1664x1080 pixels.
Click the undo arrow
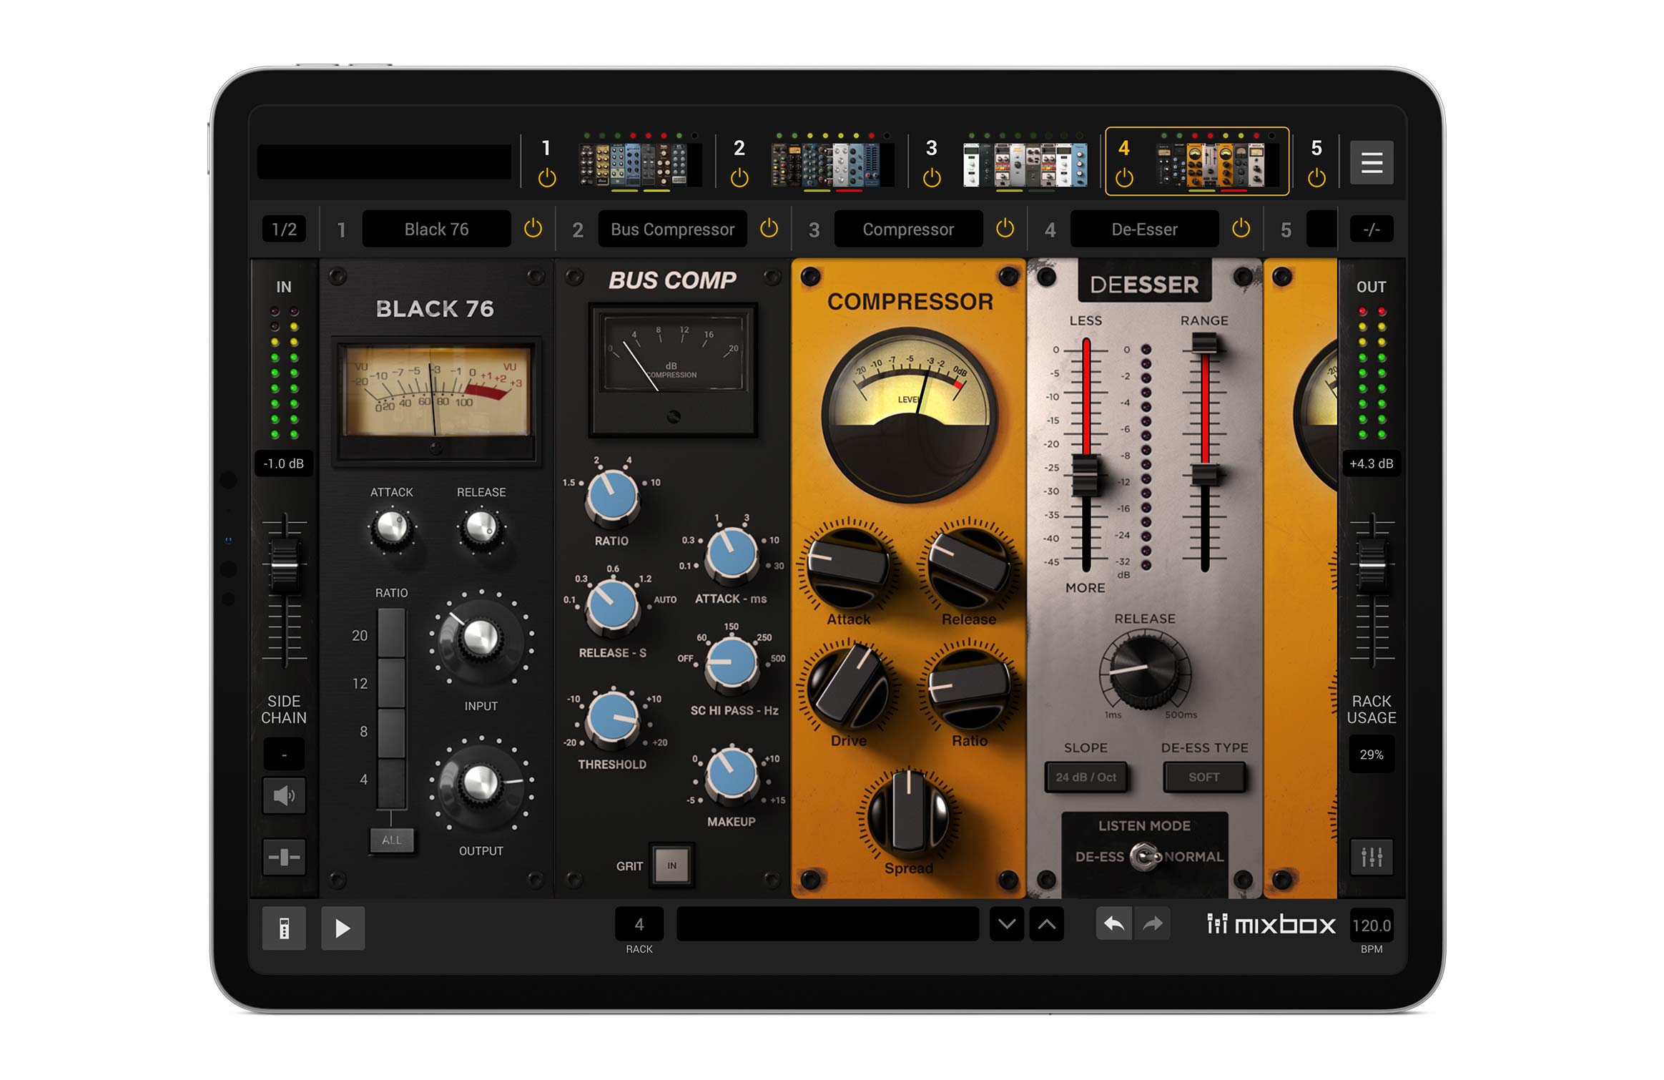click(1113, 923)
